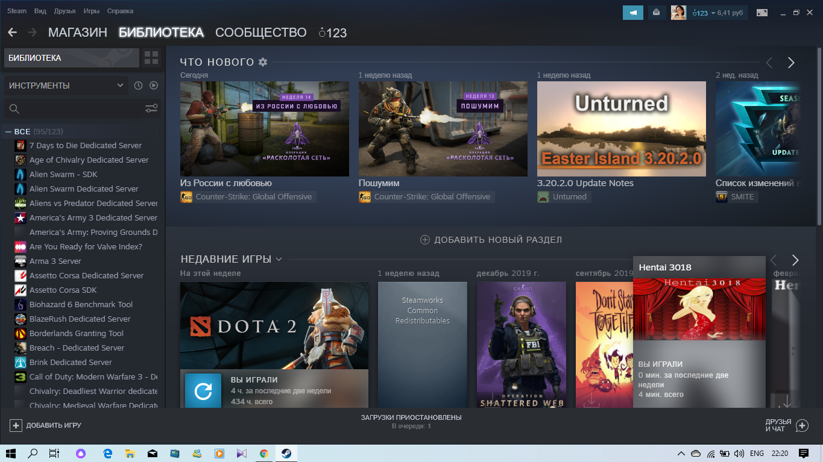Click ДОБАВИТЬ НОВЫЙ РАЗДЕЛ
The height and width of the screenshot is (462, 823).
point(491,240)
